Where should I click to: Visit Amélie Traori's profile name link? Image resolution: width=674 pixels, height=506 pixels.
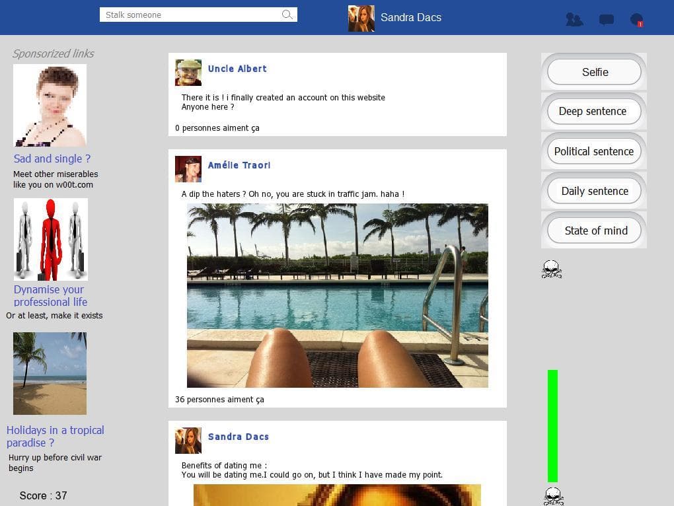239,165
